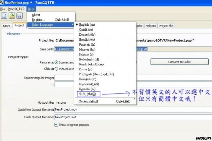Select Polski (pl) language

pos(105,69)
